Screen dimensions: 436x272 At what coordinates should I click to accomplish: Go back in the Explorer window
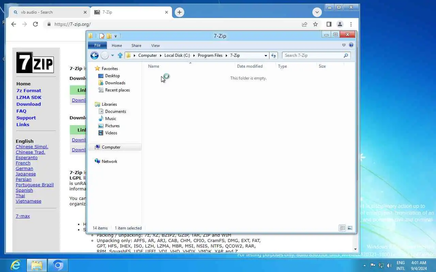coord(94,55)
